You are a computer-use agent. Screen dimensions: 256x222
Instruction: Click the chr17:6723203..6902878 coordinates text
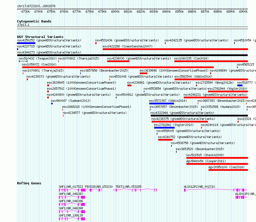[x=36, y=6]
